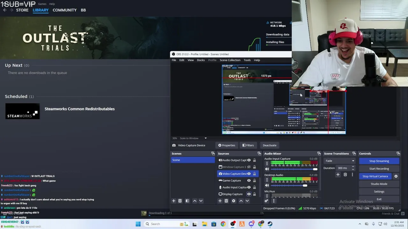
Task: Pop out the Controls dock
Action: pos(398,154)
